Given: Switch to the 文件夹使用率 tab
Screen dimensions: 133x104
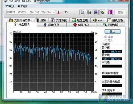Looking at the screenshot, I should (20, 20).
